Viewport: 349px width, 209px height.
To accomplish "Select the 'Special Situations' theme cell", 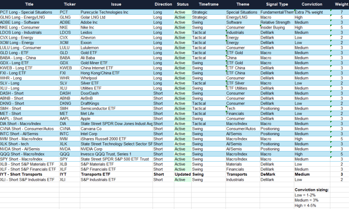I will (243, 12).
